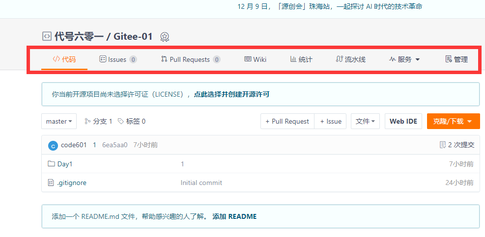Click the 添加 README link
This screenshot has height=237, width=485.
click(234, 216)
